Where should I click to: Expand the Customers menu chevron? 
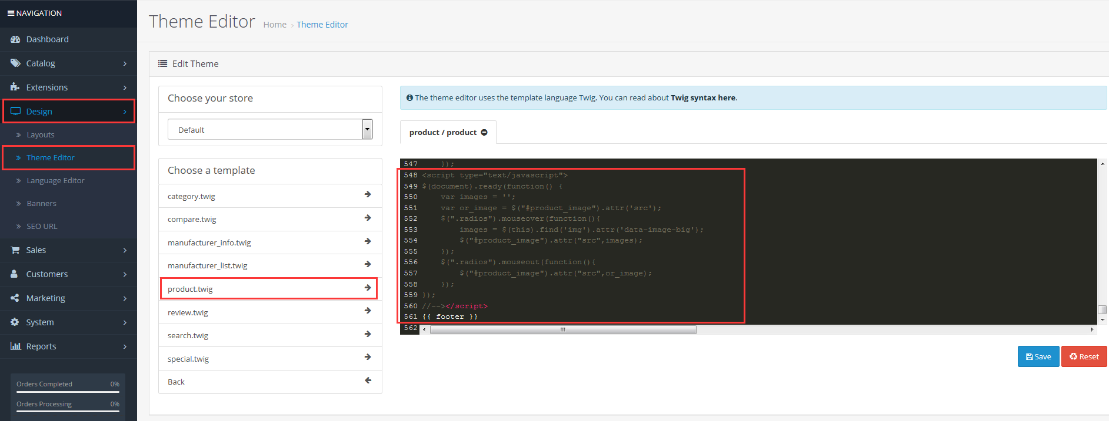[x=125, y=274]
